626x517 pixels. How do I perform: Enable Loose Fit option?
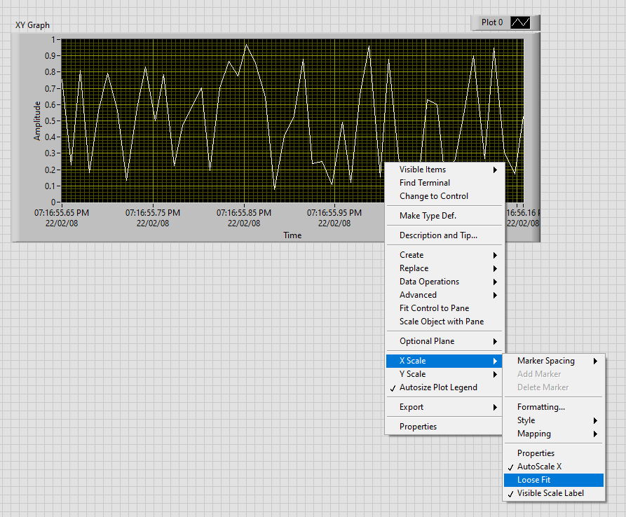554,480
